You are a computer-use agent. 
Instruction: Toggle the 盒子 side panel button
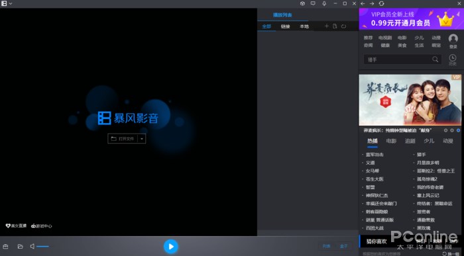(343, 246)
